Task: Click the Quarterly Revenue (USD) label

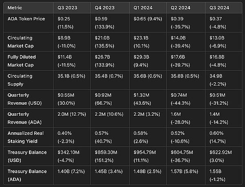Action: click(24, 99)
